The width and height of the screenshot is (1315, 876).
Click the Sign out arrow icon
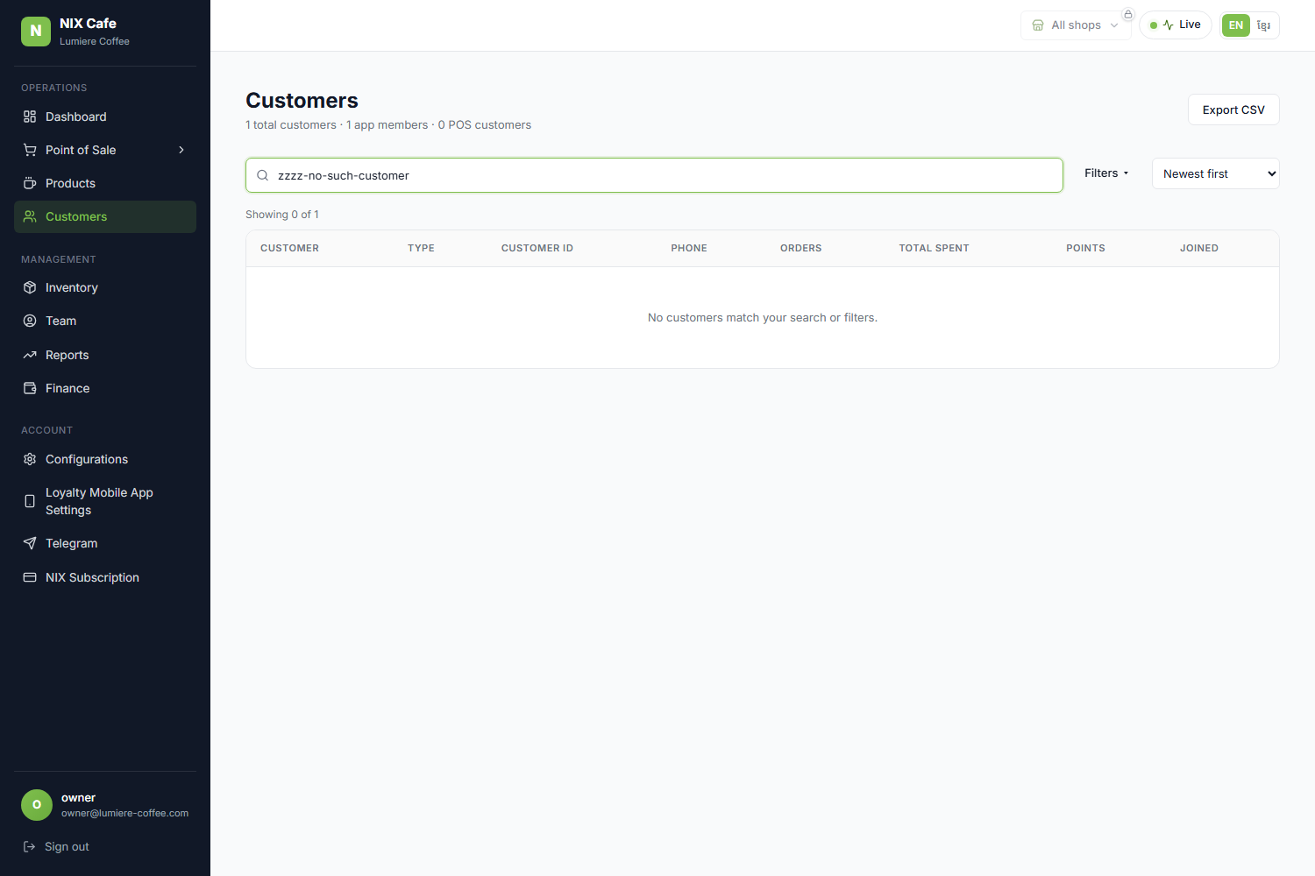[x=29, y=846]
